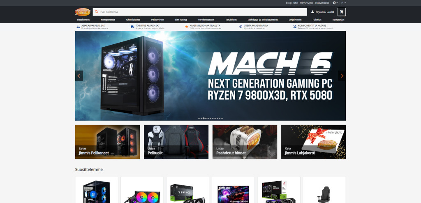Open the Tietokoneet category menu

click(83, 20)
